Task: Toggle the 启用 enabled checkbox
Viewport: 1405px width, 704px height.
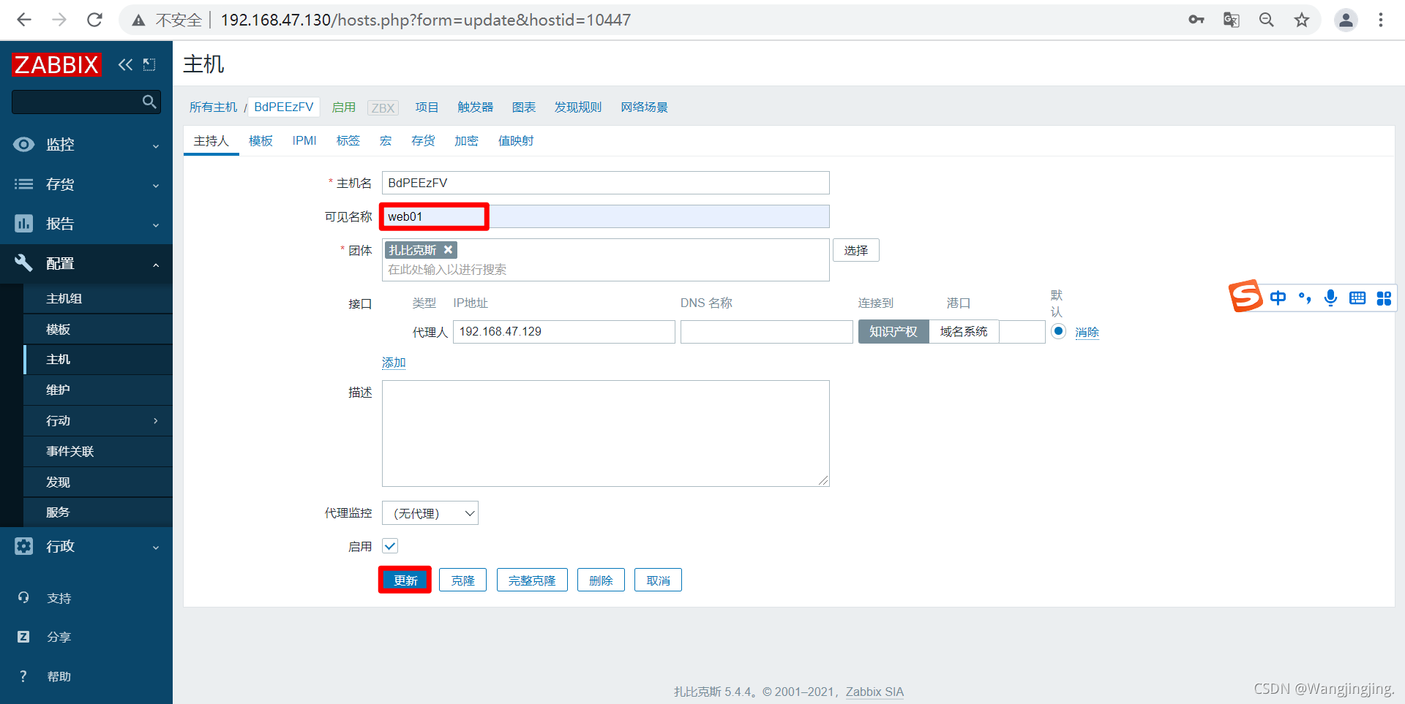Action: (390, 546)
